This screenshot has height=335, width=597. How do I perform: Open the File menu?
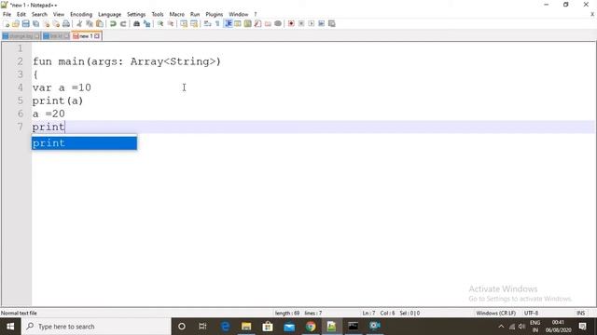[7, 14]
